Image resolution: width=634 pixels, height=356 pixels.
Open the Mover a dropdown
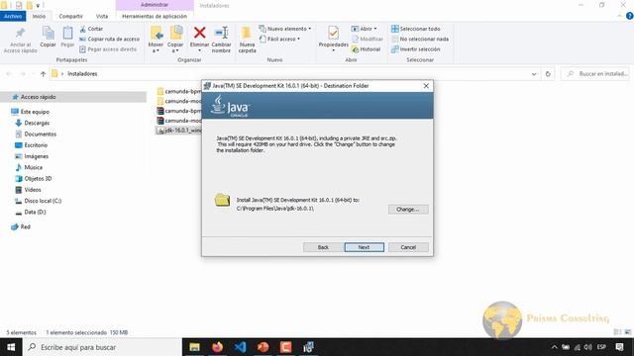[x=156, y=40]
